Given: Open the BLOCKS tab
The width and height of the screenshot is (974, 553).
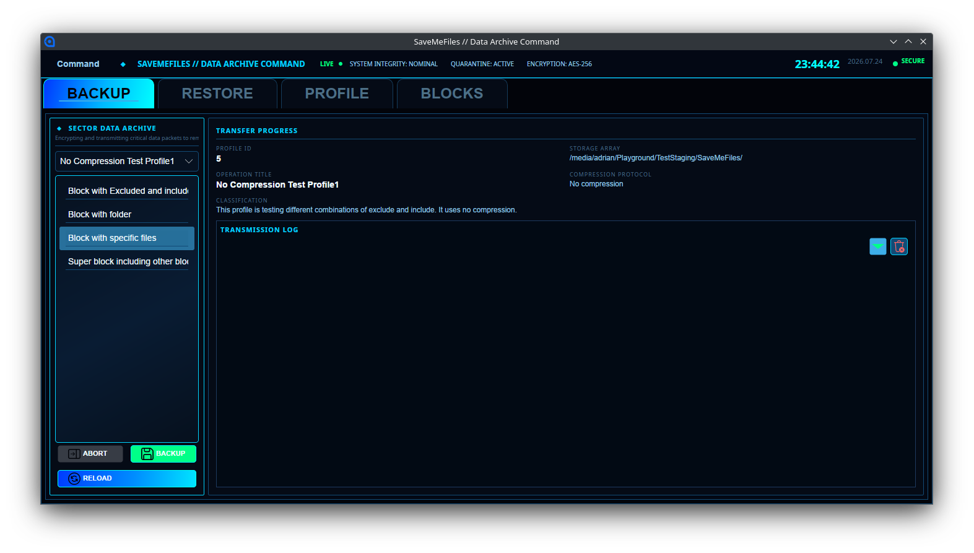Looking at the screenshot, I should click(x=452, y=94).
